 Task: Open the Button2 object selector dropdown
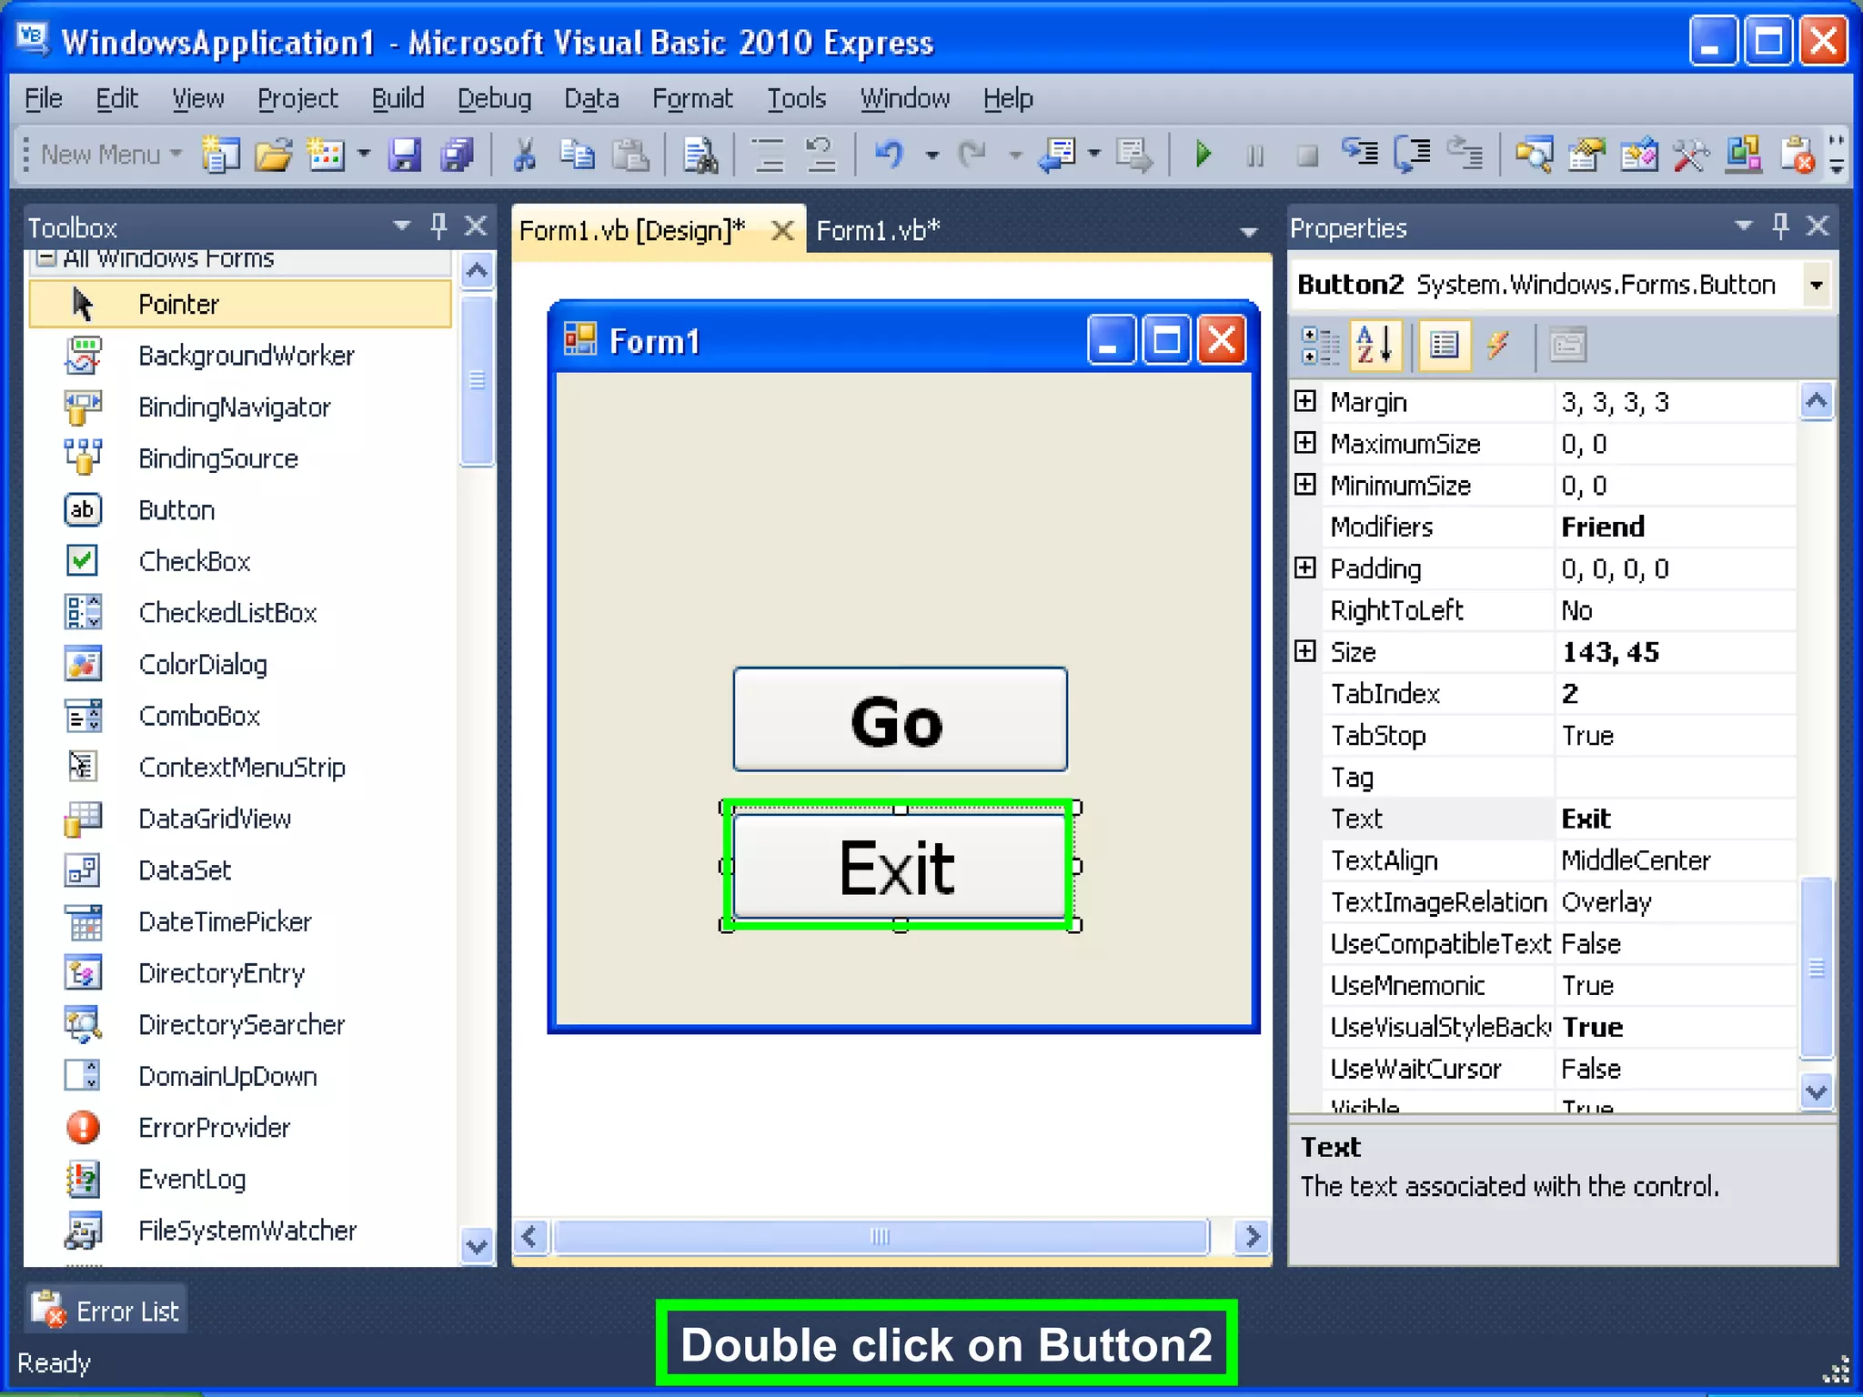(1816, 285)
